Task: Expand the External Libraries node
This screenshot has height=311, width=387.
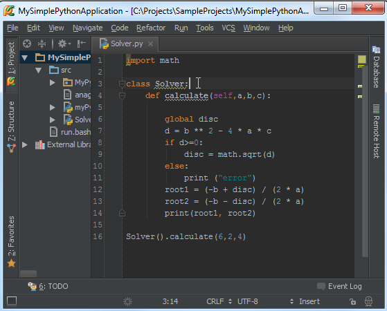Action: [x=25, y=144]
